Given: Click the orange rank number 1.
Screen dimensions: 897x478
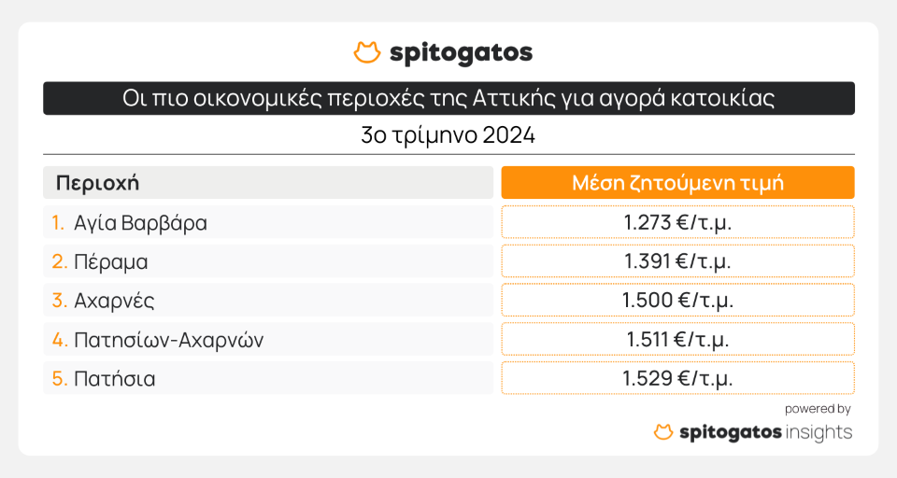Looking at the screenshot, I should (x=57, y=223).
